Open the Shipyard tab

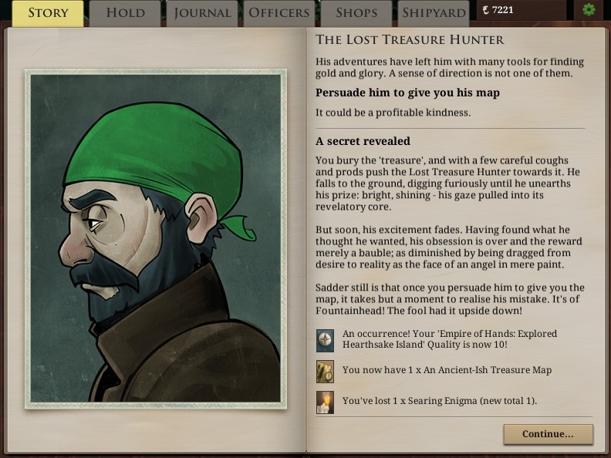click(434, 13)
